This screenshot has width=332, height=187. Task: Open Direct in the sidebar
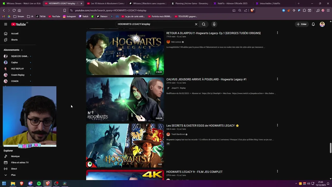pos(14,169)
